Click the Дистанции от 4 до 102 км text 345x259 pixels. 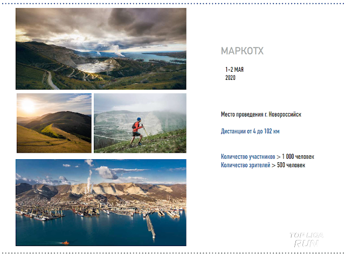250,131
